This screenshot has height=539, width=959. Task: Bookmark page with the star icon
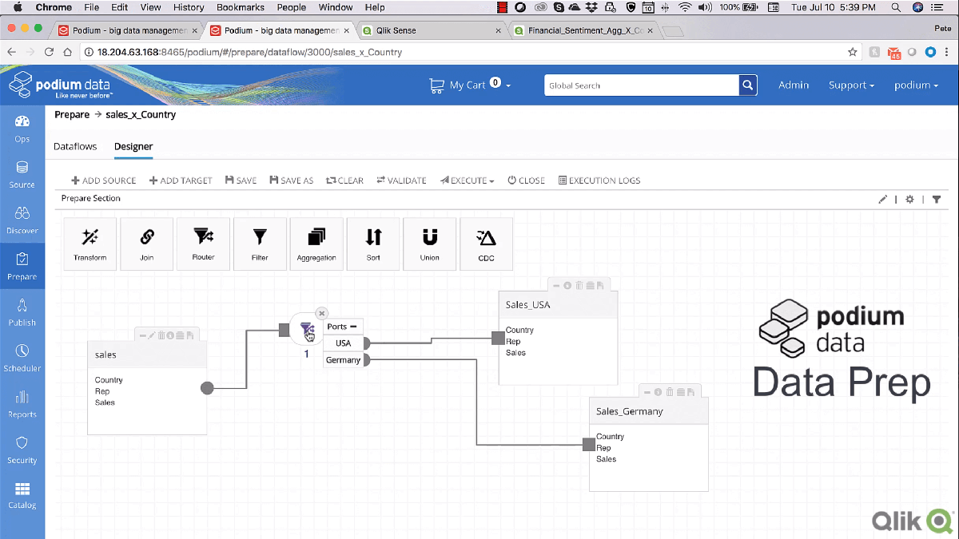(x=853, y=52)
